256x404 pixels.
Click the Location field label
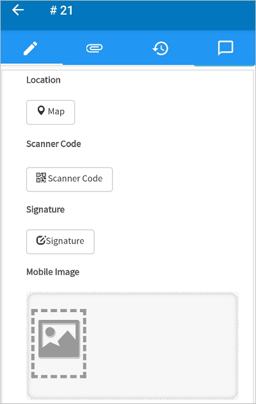point(44,80)
